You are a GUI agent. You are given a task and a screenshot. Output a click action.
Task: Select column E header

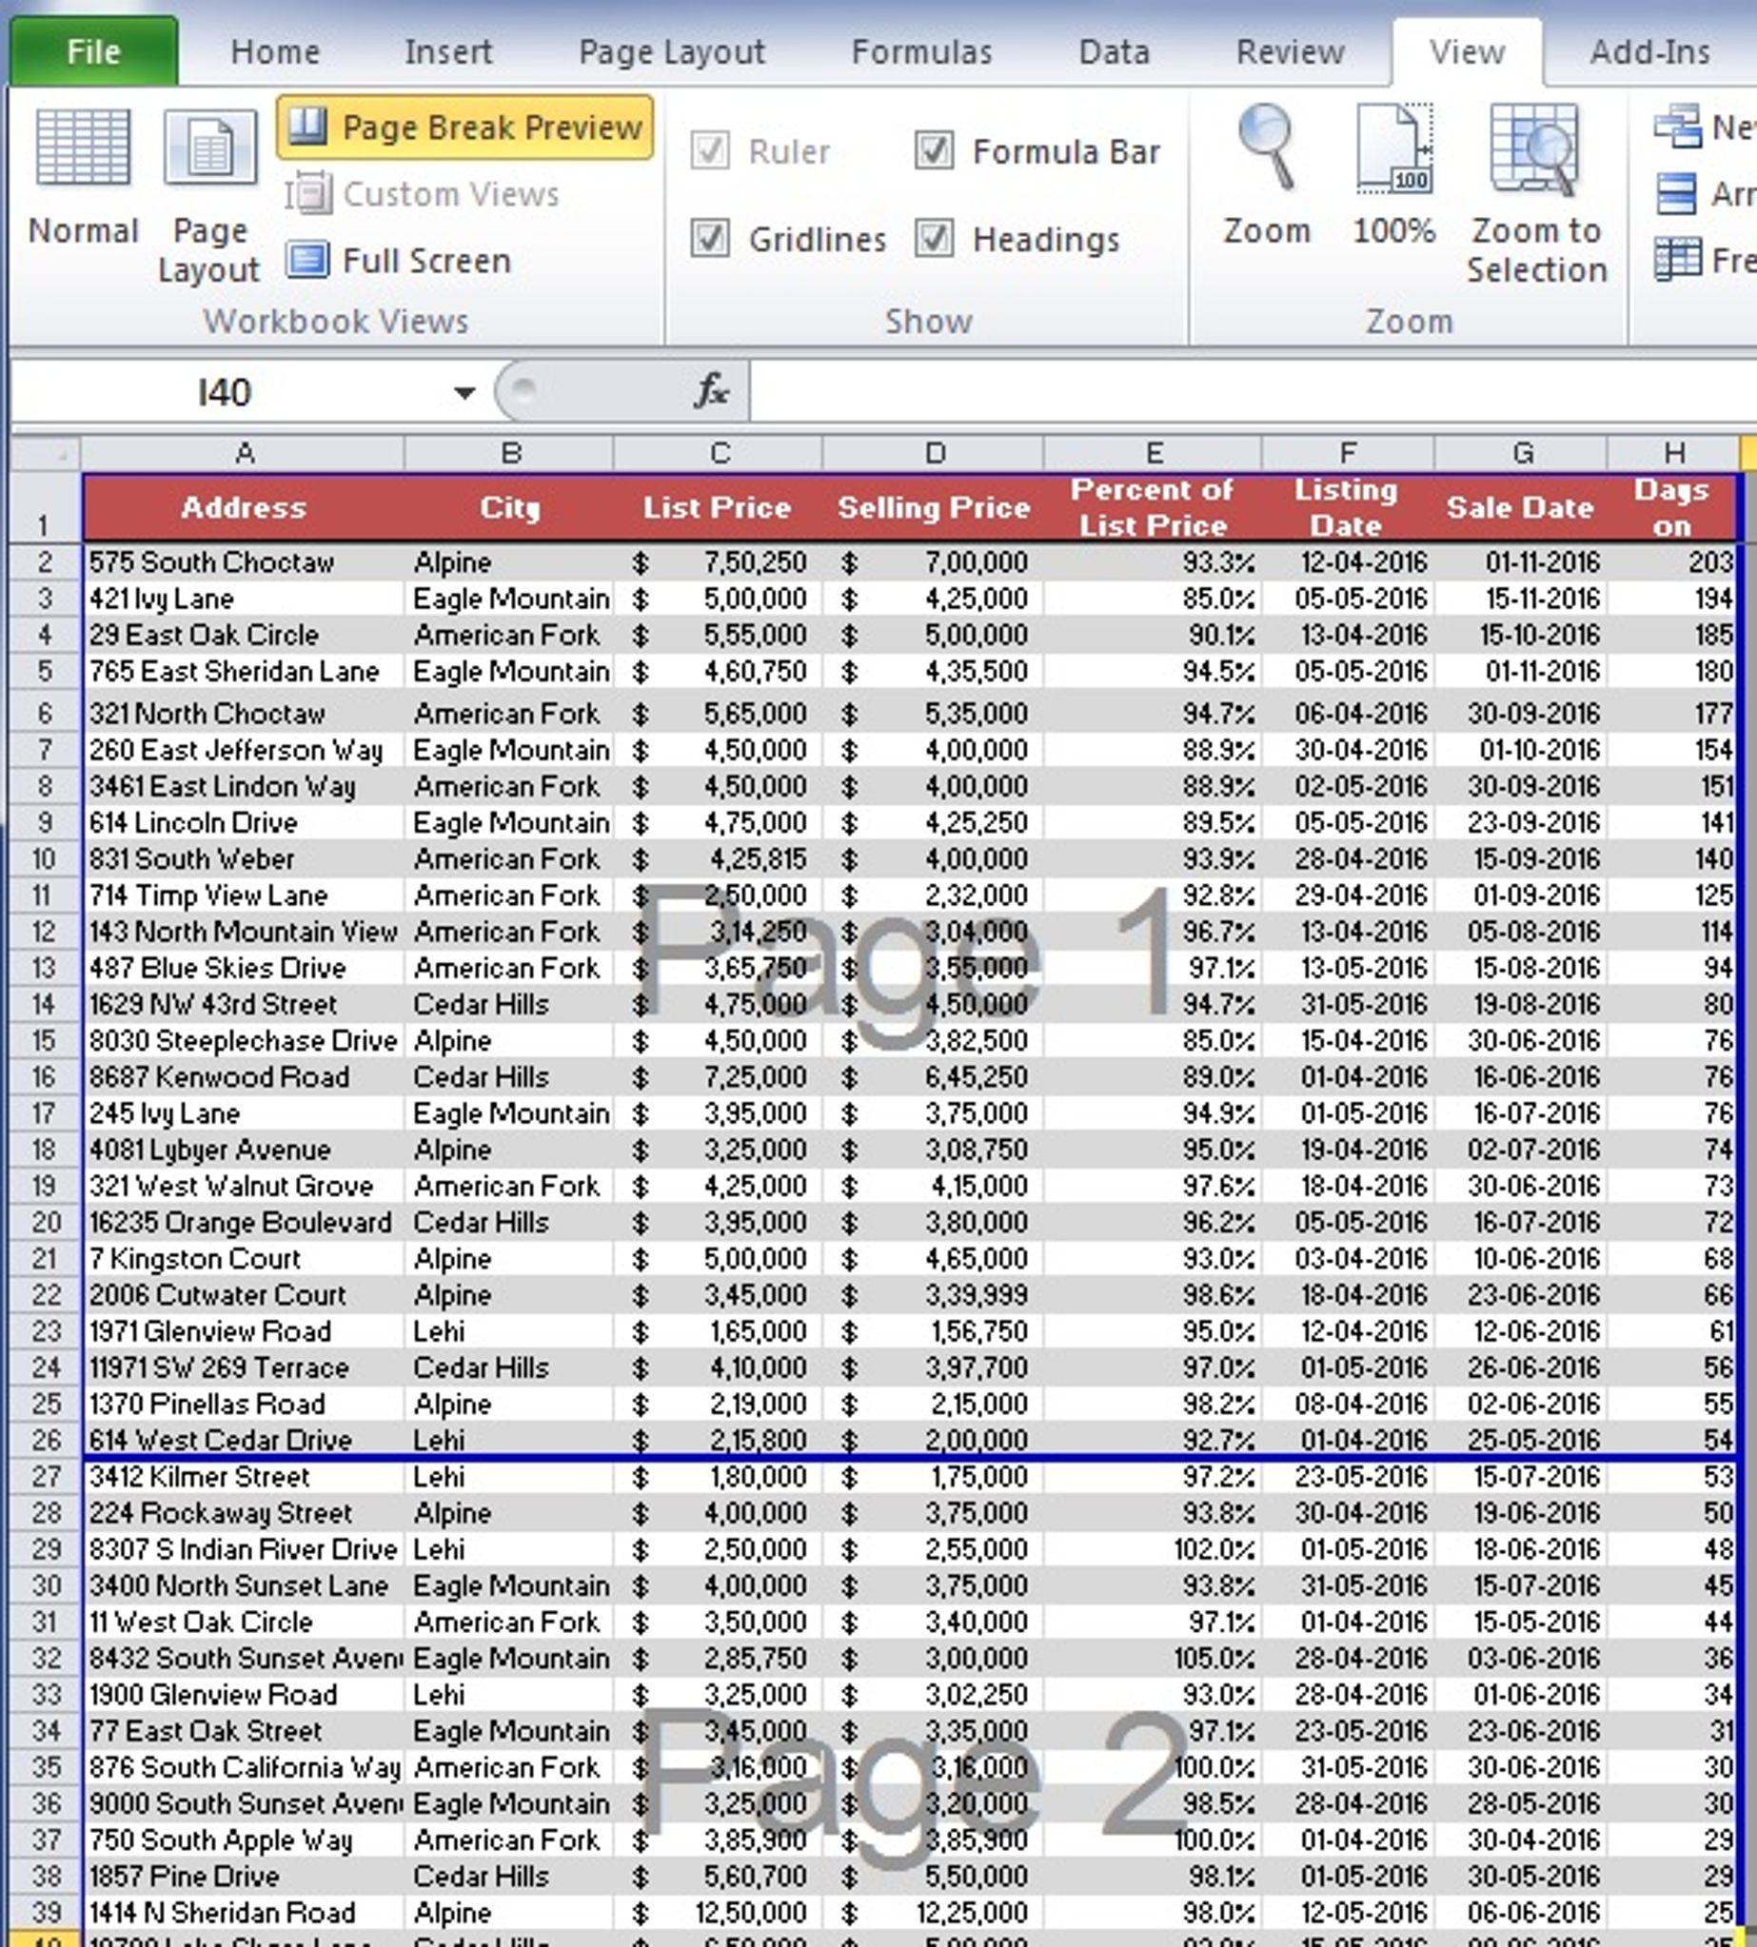tap(1153, 452)
